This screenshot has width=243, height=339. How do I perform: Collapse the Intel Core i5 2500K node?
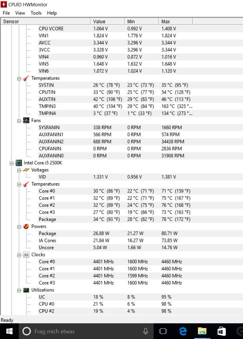(12, 163)
